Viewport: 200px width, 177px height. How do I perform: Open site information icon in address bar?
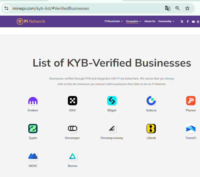tap(6, 8)
